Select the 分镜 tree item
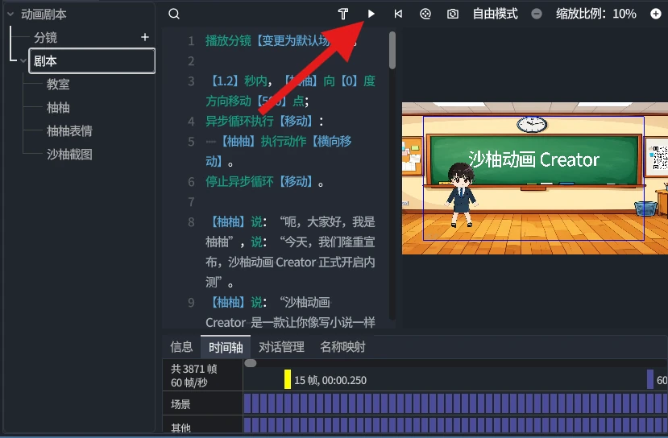Viewport: 668px width, 438px height. point(46,38)
